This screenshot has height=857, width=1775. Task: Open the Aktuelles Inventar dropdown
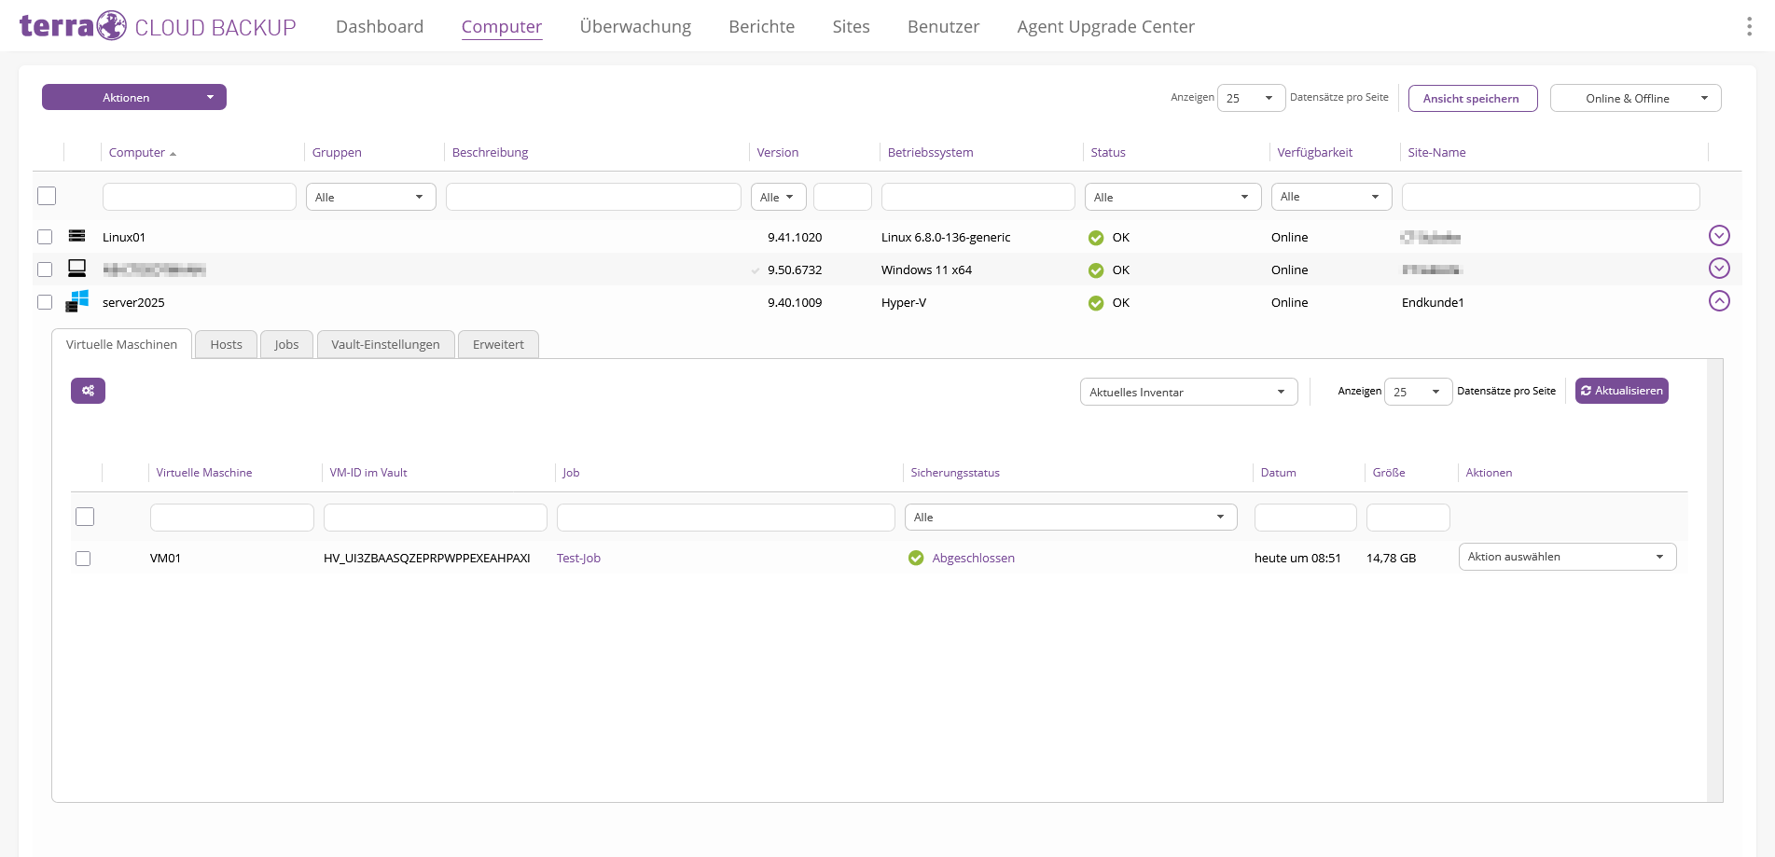tap(1188, 392)
